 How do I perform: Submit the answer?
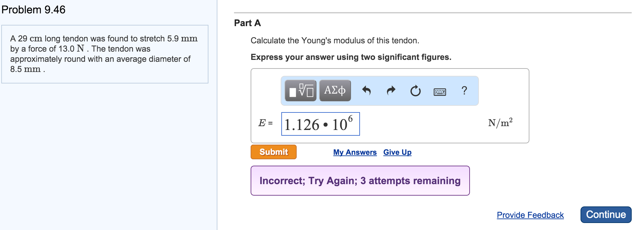(274, 152)
